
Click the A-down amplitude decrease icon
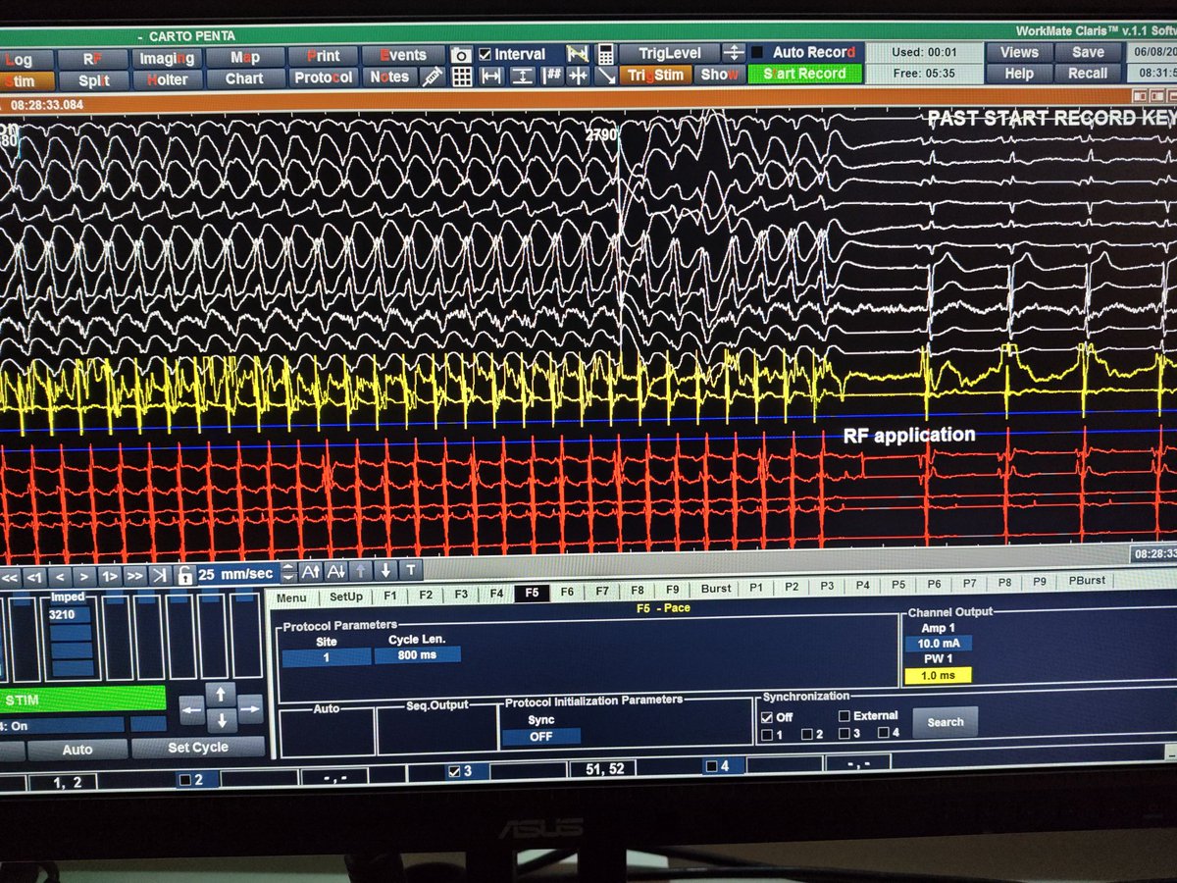click(x=336, y=571)
